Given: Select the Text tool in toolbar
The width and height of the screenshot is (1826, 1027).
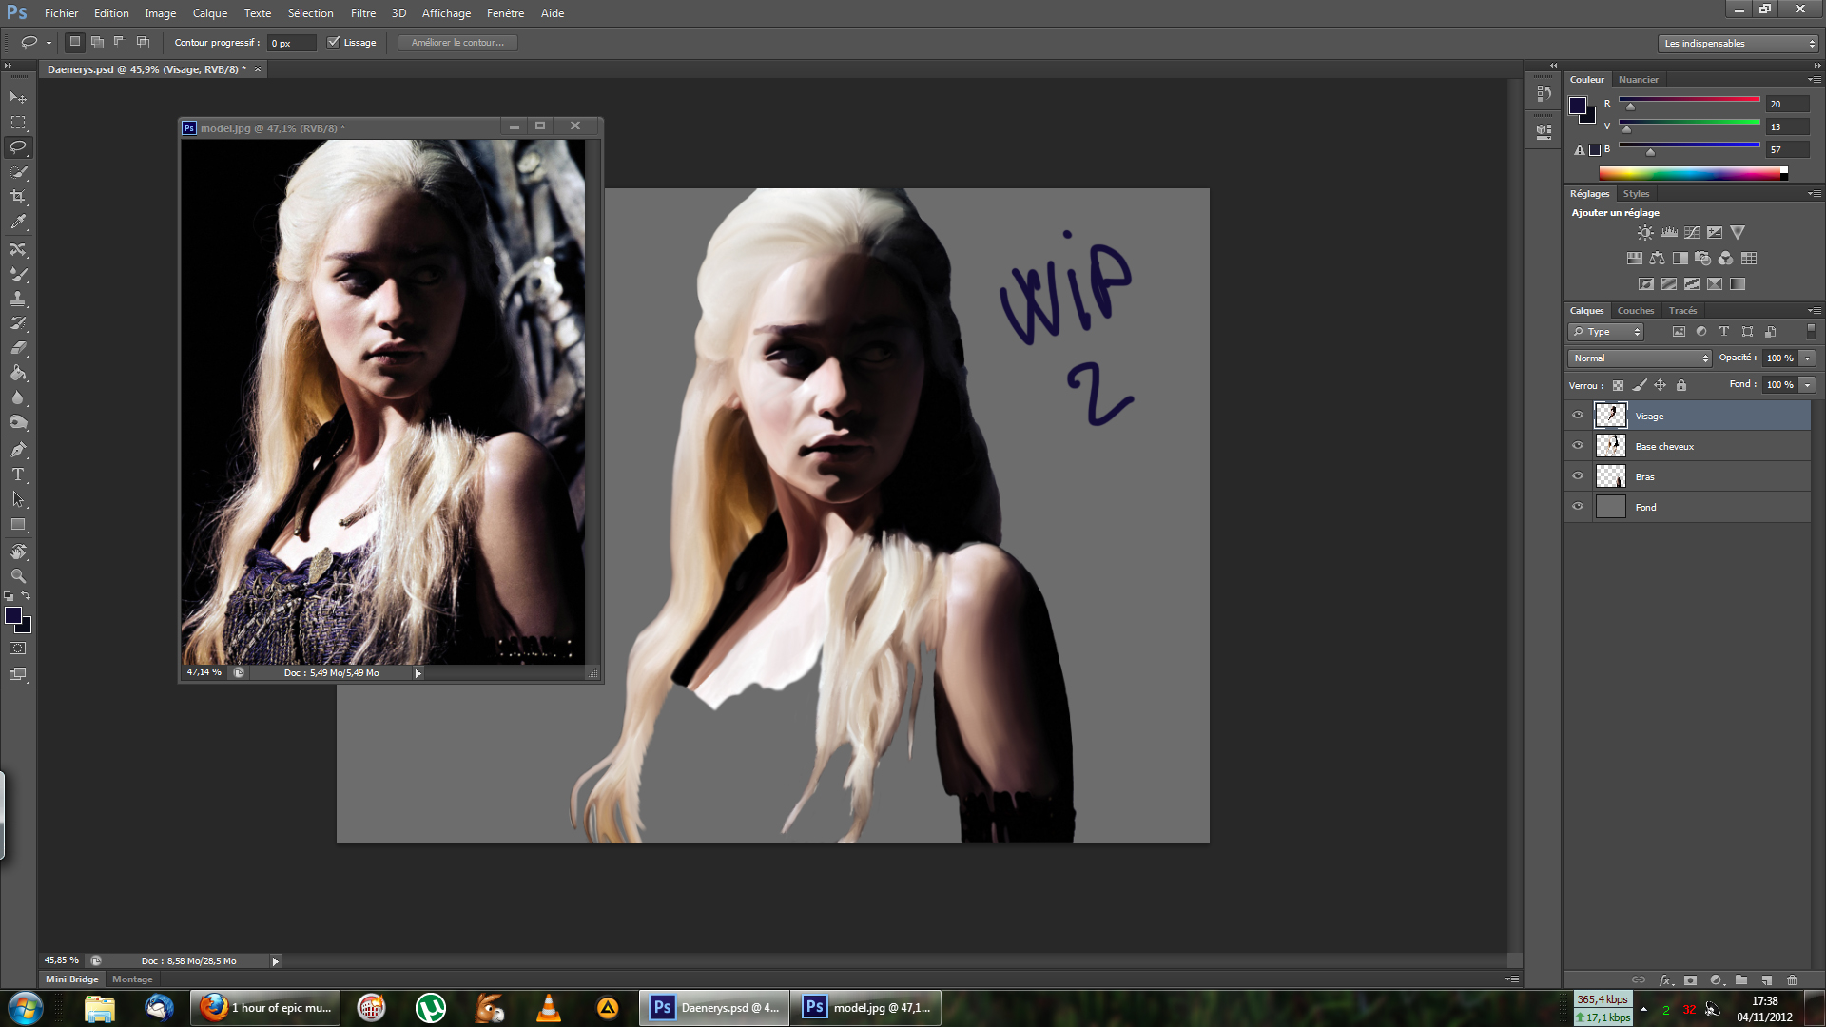Looking at the screenshot, I should 18,475.
